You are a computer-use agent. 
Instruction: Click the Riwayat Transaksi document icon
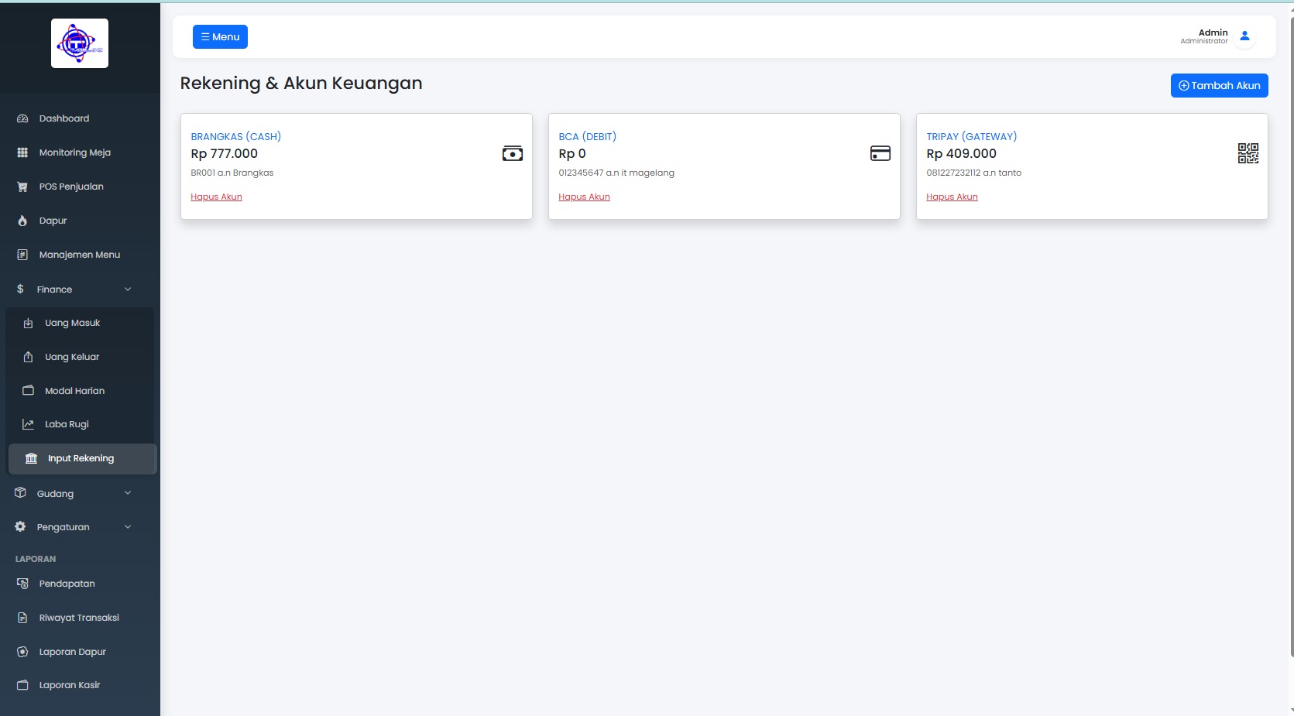coord(22,618)
